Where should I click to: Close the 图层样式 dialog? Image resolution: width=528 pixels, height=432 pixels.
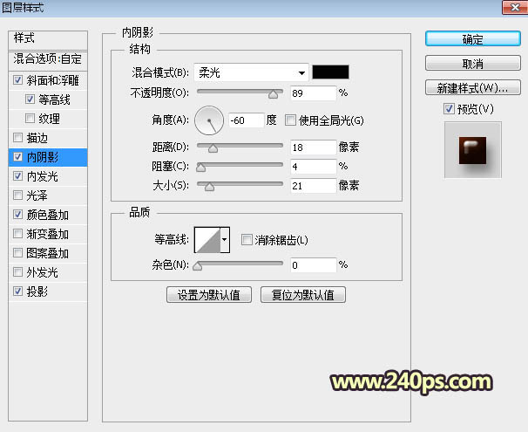pos(515,8)
